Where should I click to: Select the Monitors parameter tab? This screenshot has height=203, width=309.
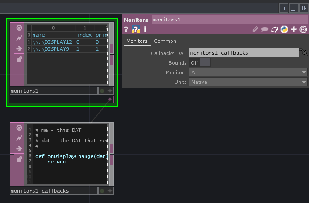(137, 41)
